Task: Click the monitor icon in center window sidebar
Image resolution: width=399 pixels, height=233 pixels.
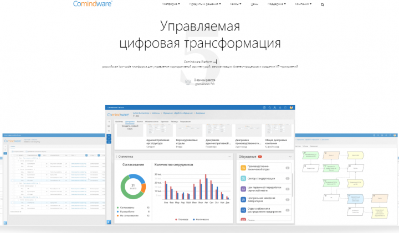Action: 109,126
